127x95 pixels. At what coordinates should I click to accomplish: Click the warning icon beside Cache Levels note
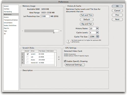tap(68, 42)
